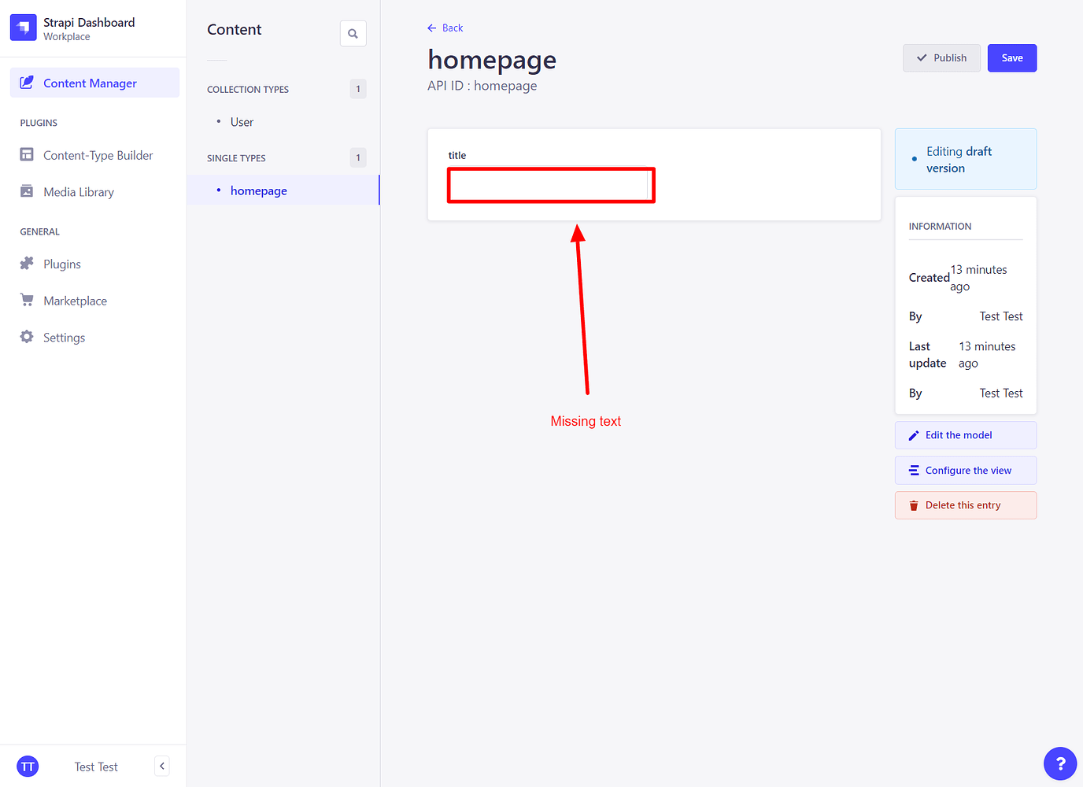Click the pencil icon on Edit the model
Image resolution: width=1083 pixels, height=787 pixels.
point(914,435)
